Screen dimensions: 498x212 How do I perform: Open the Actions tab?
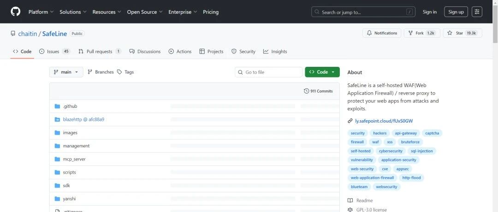click(x=180, y=52)
